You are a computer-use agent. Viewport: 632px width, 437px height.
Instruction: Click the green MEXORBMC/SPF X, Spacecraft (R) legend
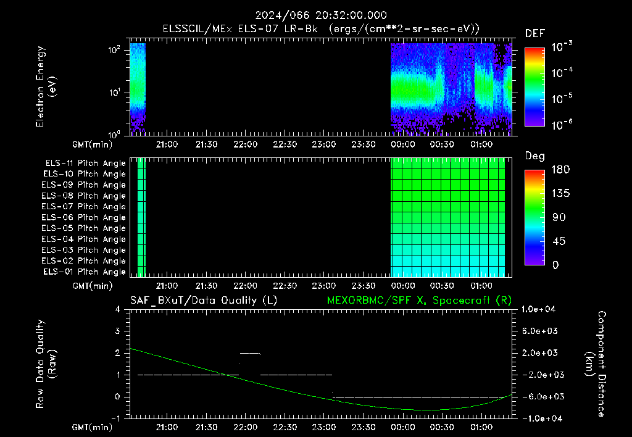click(419, 301)
